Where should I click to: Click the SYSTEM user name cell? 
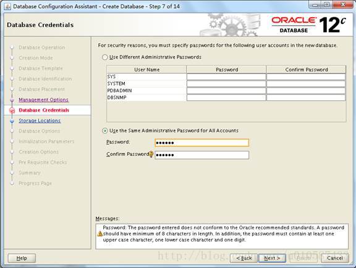pyautogui.click(x=146, y=84)
